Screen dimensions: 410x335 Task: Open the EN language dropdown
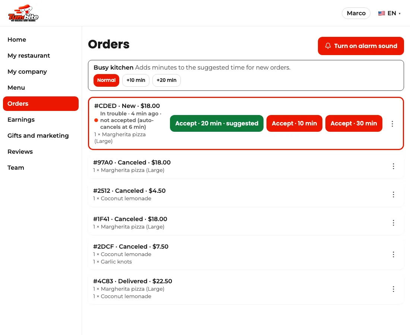coord(389,13)
